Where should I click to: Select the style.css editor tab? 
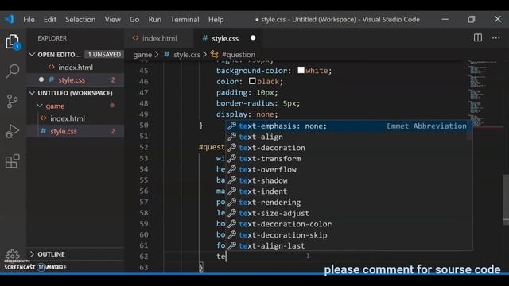pos(228,38)
